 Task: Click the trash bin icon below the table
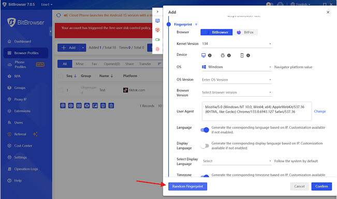click(111, 105)
